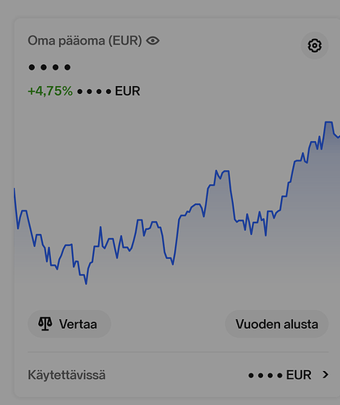Click the balance scale icon in Vertaa

tap(45, 323)
